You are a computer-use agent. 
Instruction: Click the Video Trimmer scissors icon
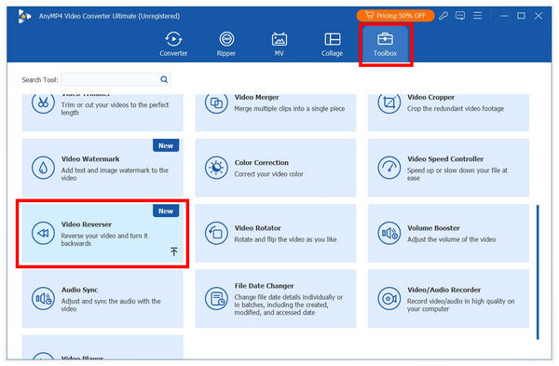pos(43,102)
